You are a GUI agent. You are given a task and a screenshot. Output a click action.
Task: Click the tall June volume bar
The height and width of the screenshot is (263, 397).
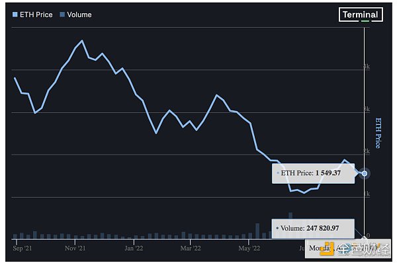tap(290, 215)
